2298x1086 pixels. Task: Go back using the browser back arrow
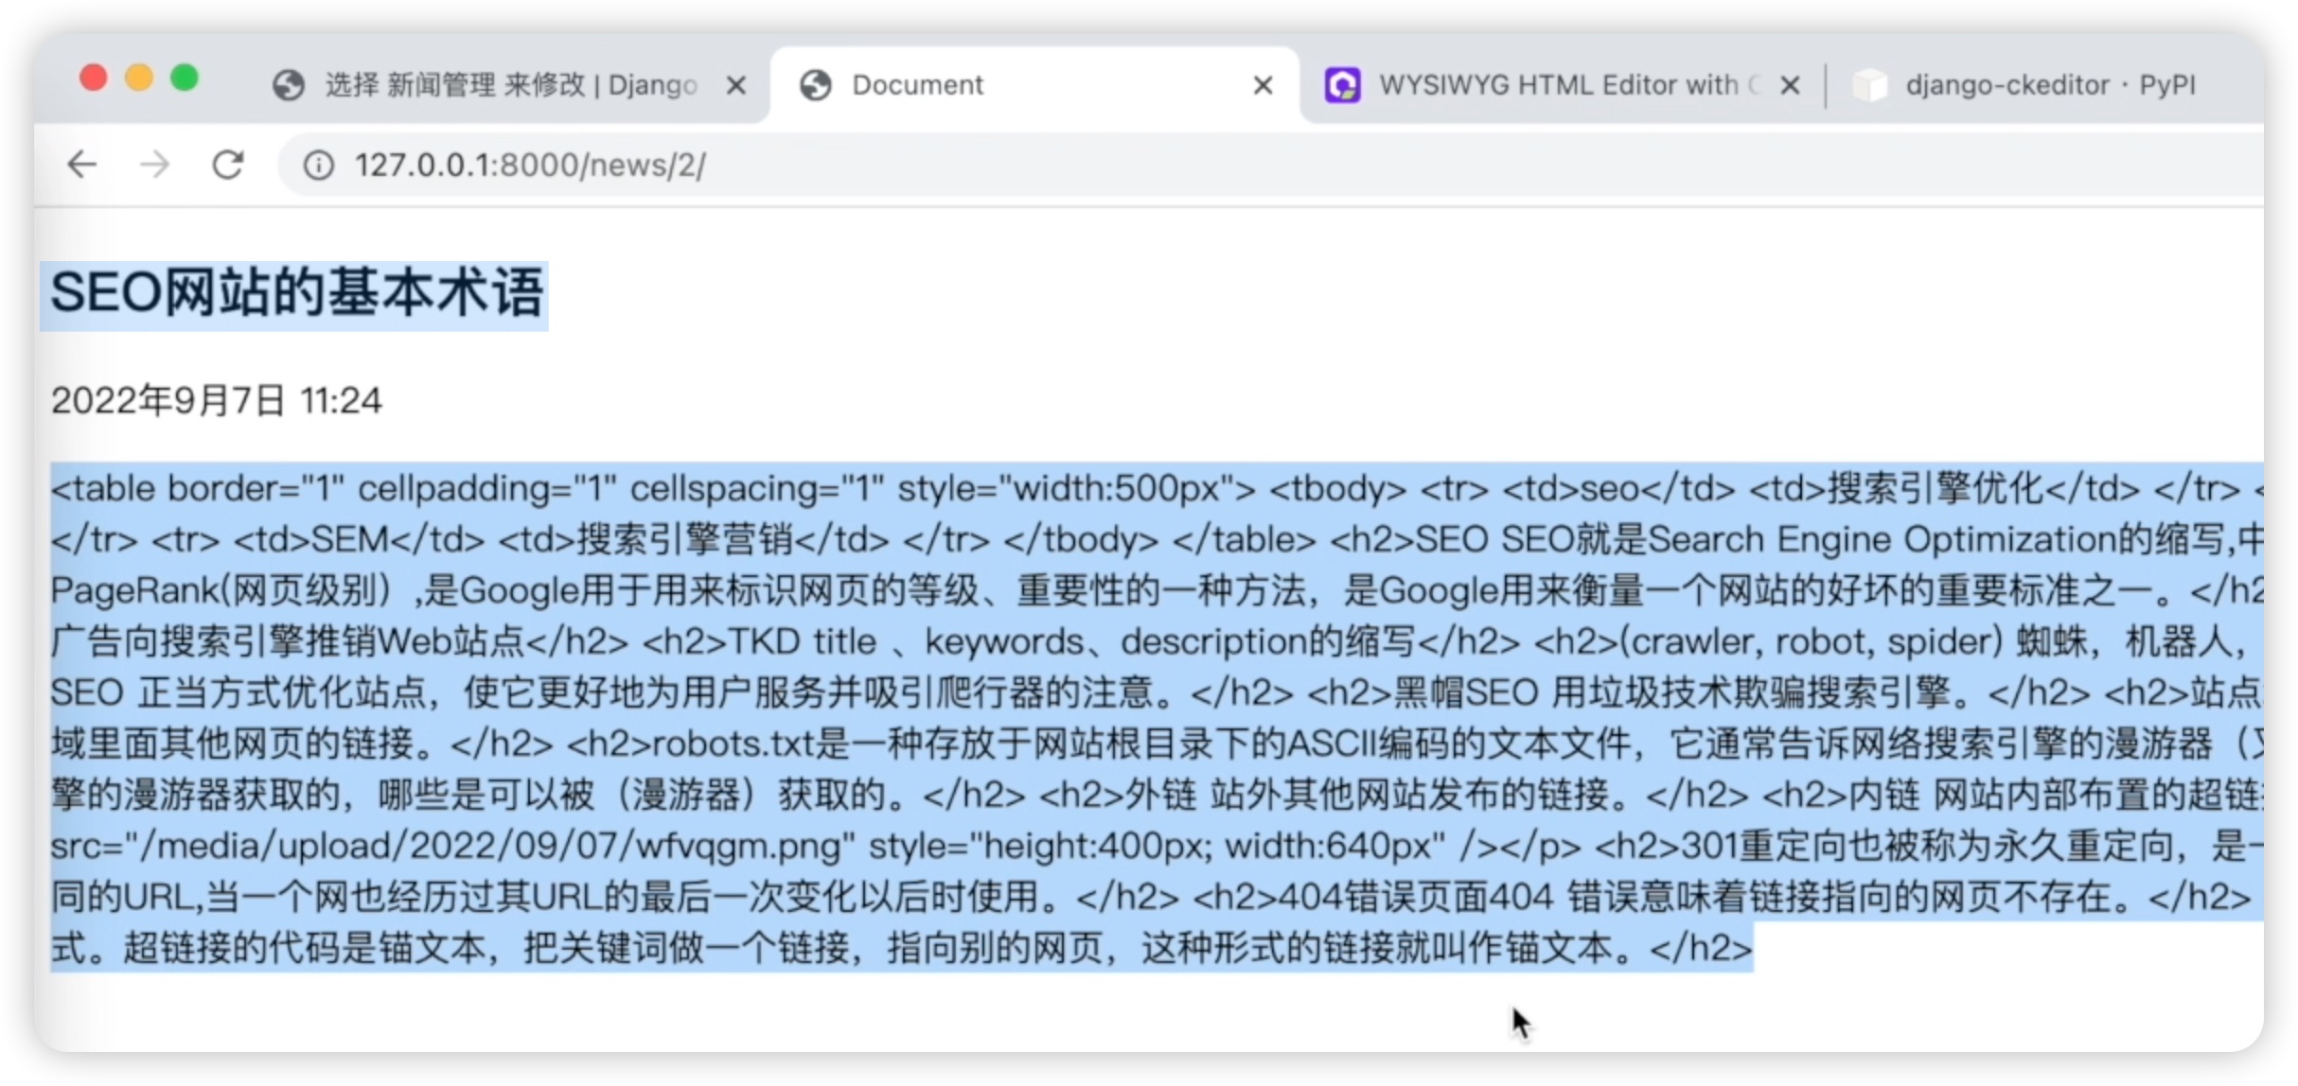[82, 165]
